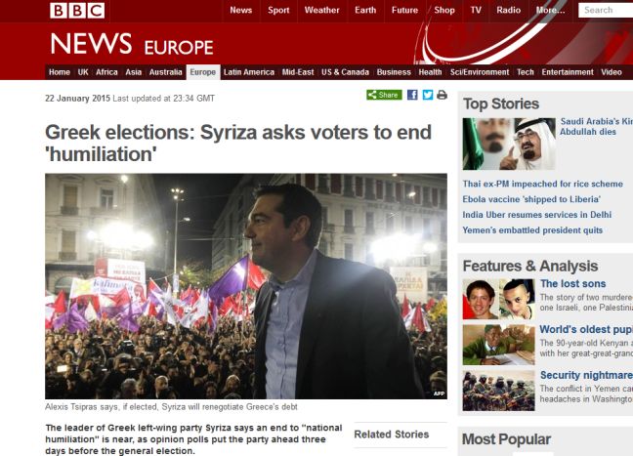The height and width of the screenshot is (456, 633).
Task: Open Weather in top BBC bar
Action: click(321, 11)
